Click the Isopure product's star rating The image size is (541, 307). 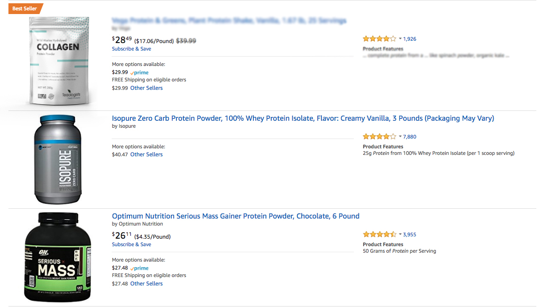coord(379,137)
